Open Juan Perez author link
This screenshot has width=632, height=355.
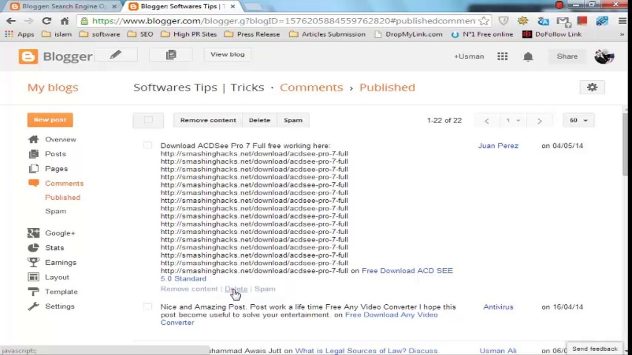pyautogui.click(x=498, y=145)
